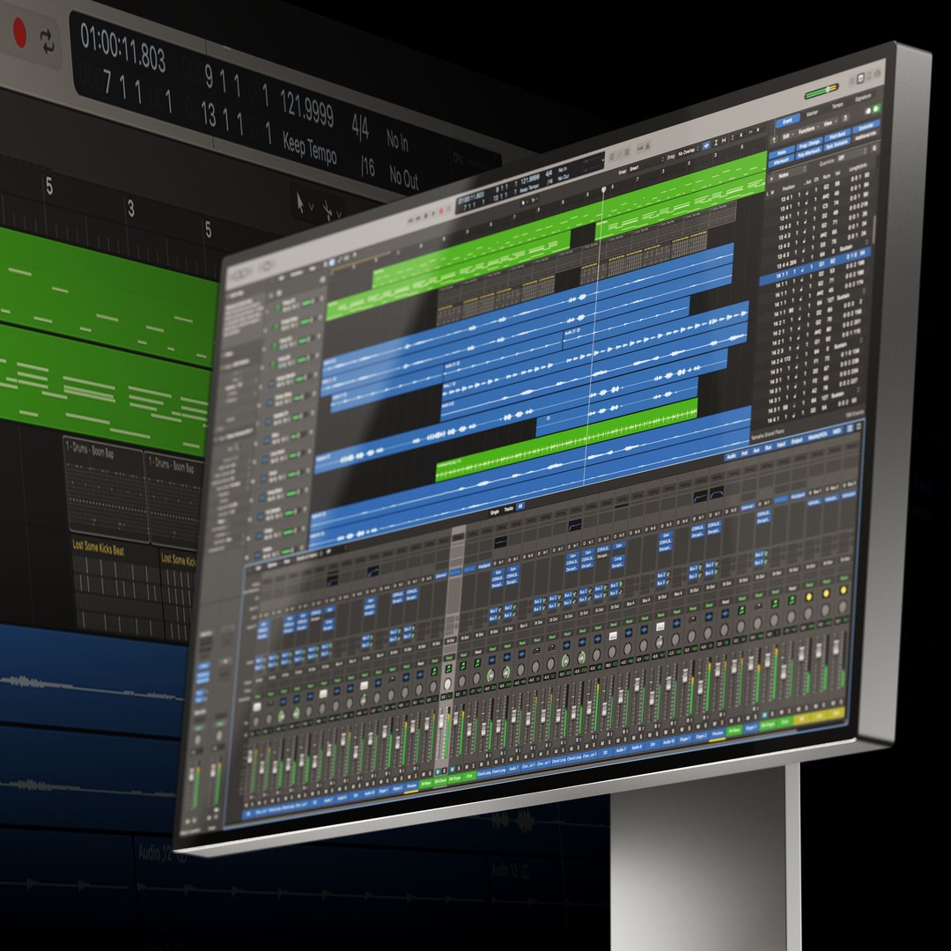Toggle Cycle mode with the loop arrows button
Screen dimensions: 951x951
(x=48, y=41)
